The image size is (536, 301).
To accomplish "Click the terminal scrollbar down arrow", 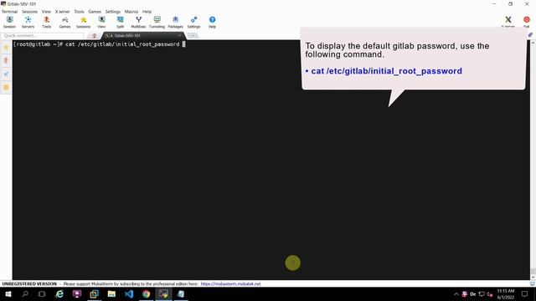I will coord(533,277).
